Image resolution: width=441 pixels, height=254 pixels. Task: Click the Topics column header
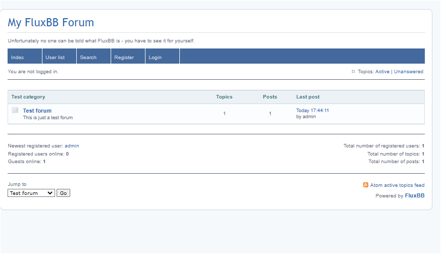pos(224,97)
